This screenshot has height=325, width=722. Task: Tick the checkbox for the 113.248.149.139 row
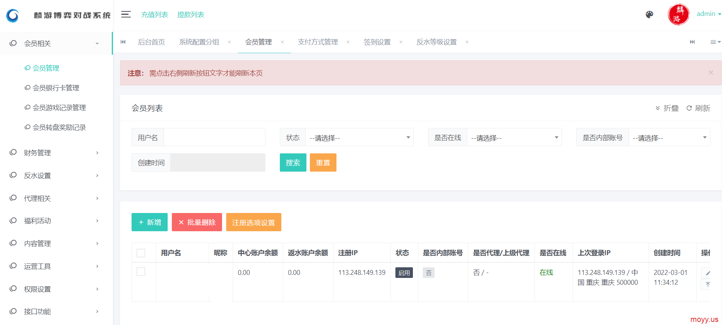[141, 272]
